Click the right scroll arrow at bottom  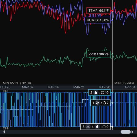[x=132, y=132]
